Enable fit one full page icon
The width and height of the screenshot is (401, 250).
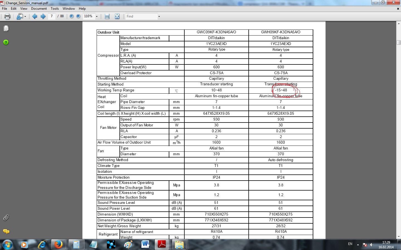pyautogui.click(x=117, y=16)
